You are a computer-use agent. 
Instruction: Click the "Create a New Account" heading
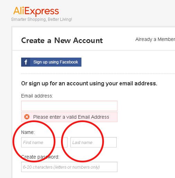click(x=62, y=41)
